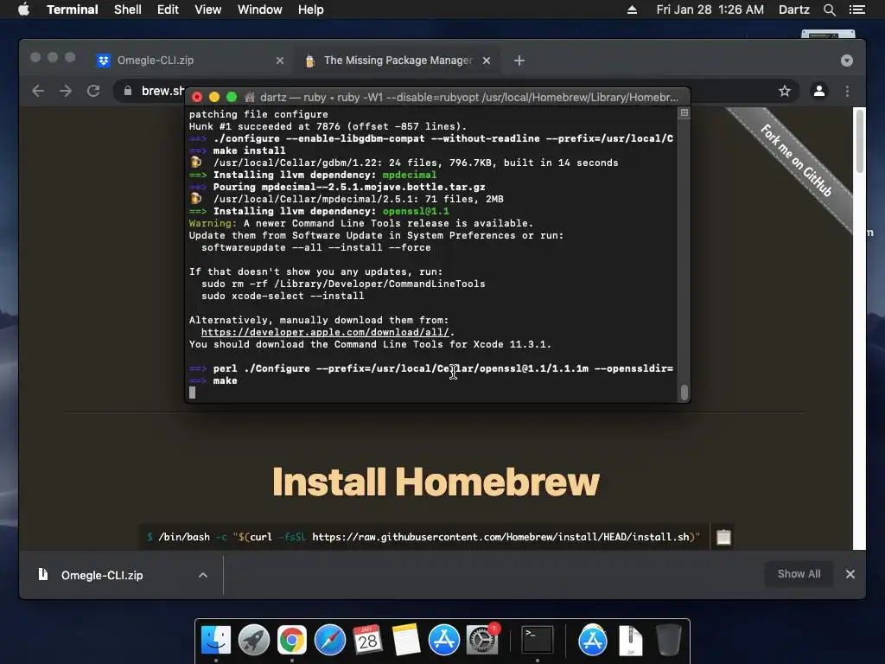Image resolution: width=885 pixels, height=664 pixels.
Task: Open App Store from the Dock
Action: [443, 640]
